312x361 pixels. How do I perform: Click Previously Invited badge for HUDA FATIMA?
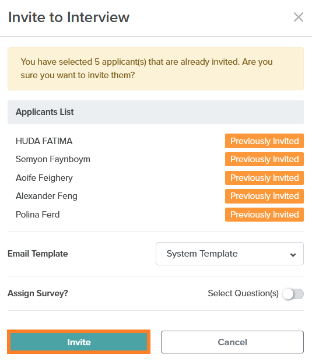[264, 141]
